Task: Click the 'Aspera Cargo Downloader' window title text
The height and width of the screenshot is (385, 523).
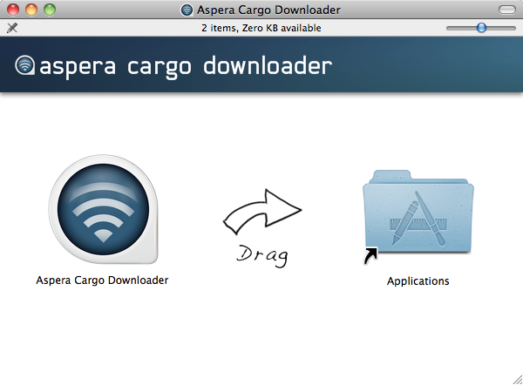Action: [x=268, y=10]
